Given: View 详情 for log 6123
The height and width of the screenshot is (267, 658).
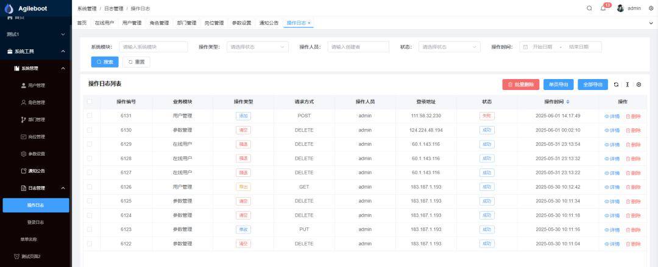Looking at the screenshot, I should click(612, 230).
